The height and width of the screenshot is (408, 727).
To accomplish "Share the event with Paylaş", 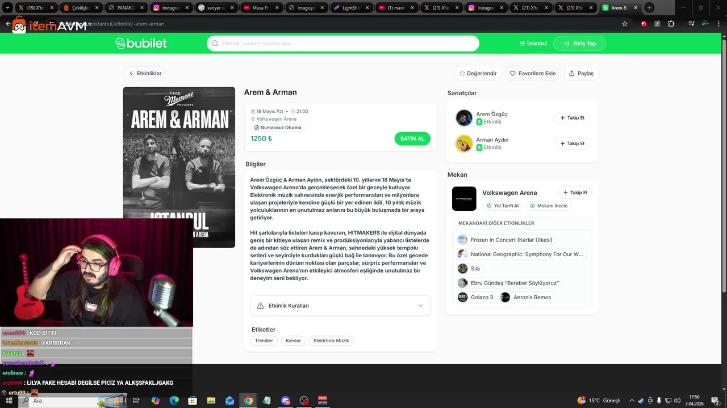I will click(x=581, y=73).
